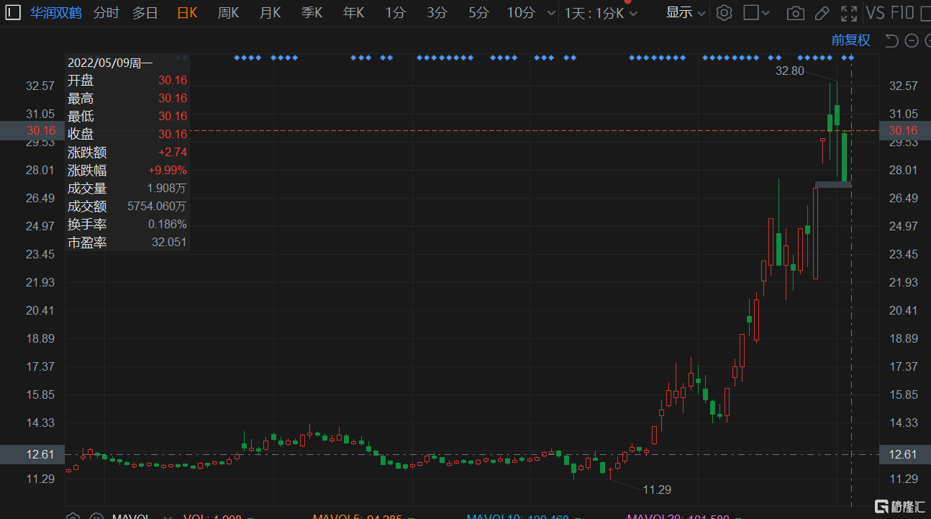Expand the layout options arrow
The width and height of the screenshot is (931, 519).
[x=765, y=13]
